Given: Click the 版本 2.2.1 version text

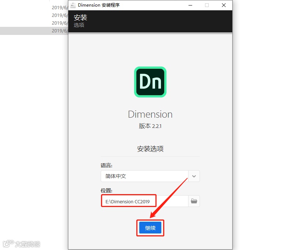Looking at the screenshot, I should (x=150, y=126).
